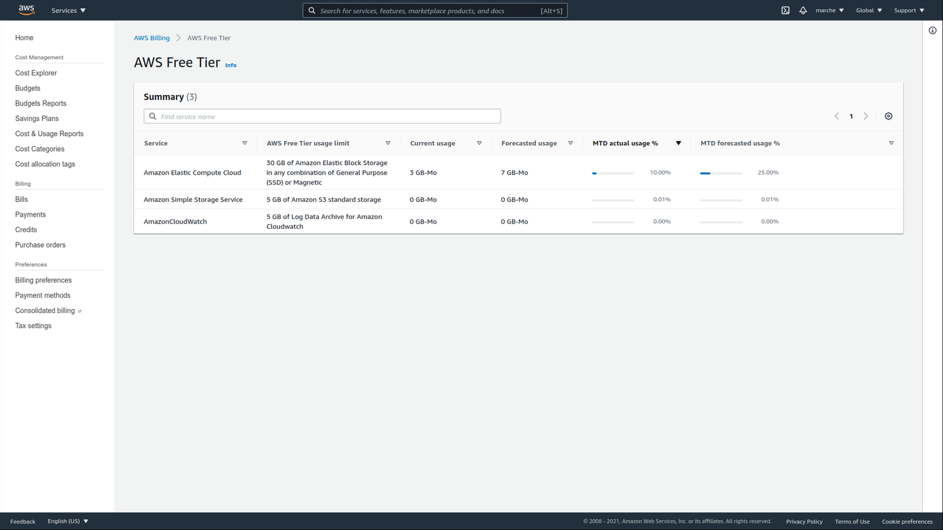The width and height of the screenshot is (943, 530).
Task: Open Payment methods page
Action: (x=43, y=296)
